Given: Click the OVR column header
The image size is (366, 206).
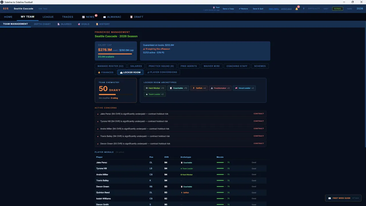Looking at the screenshot, I should pos(166,157).
